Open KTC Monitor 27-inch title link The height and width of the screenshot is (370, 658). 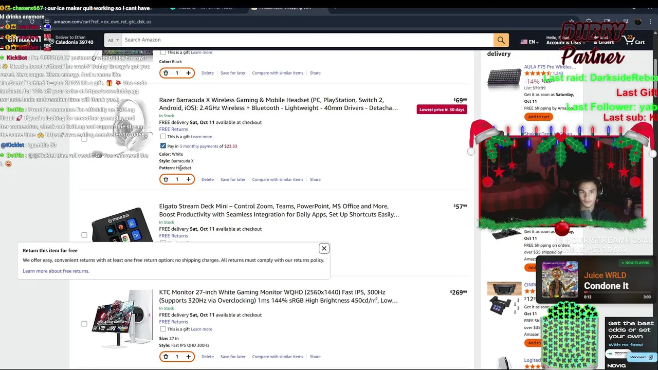(278, 296)
